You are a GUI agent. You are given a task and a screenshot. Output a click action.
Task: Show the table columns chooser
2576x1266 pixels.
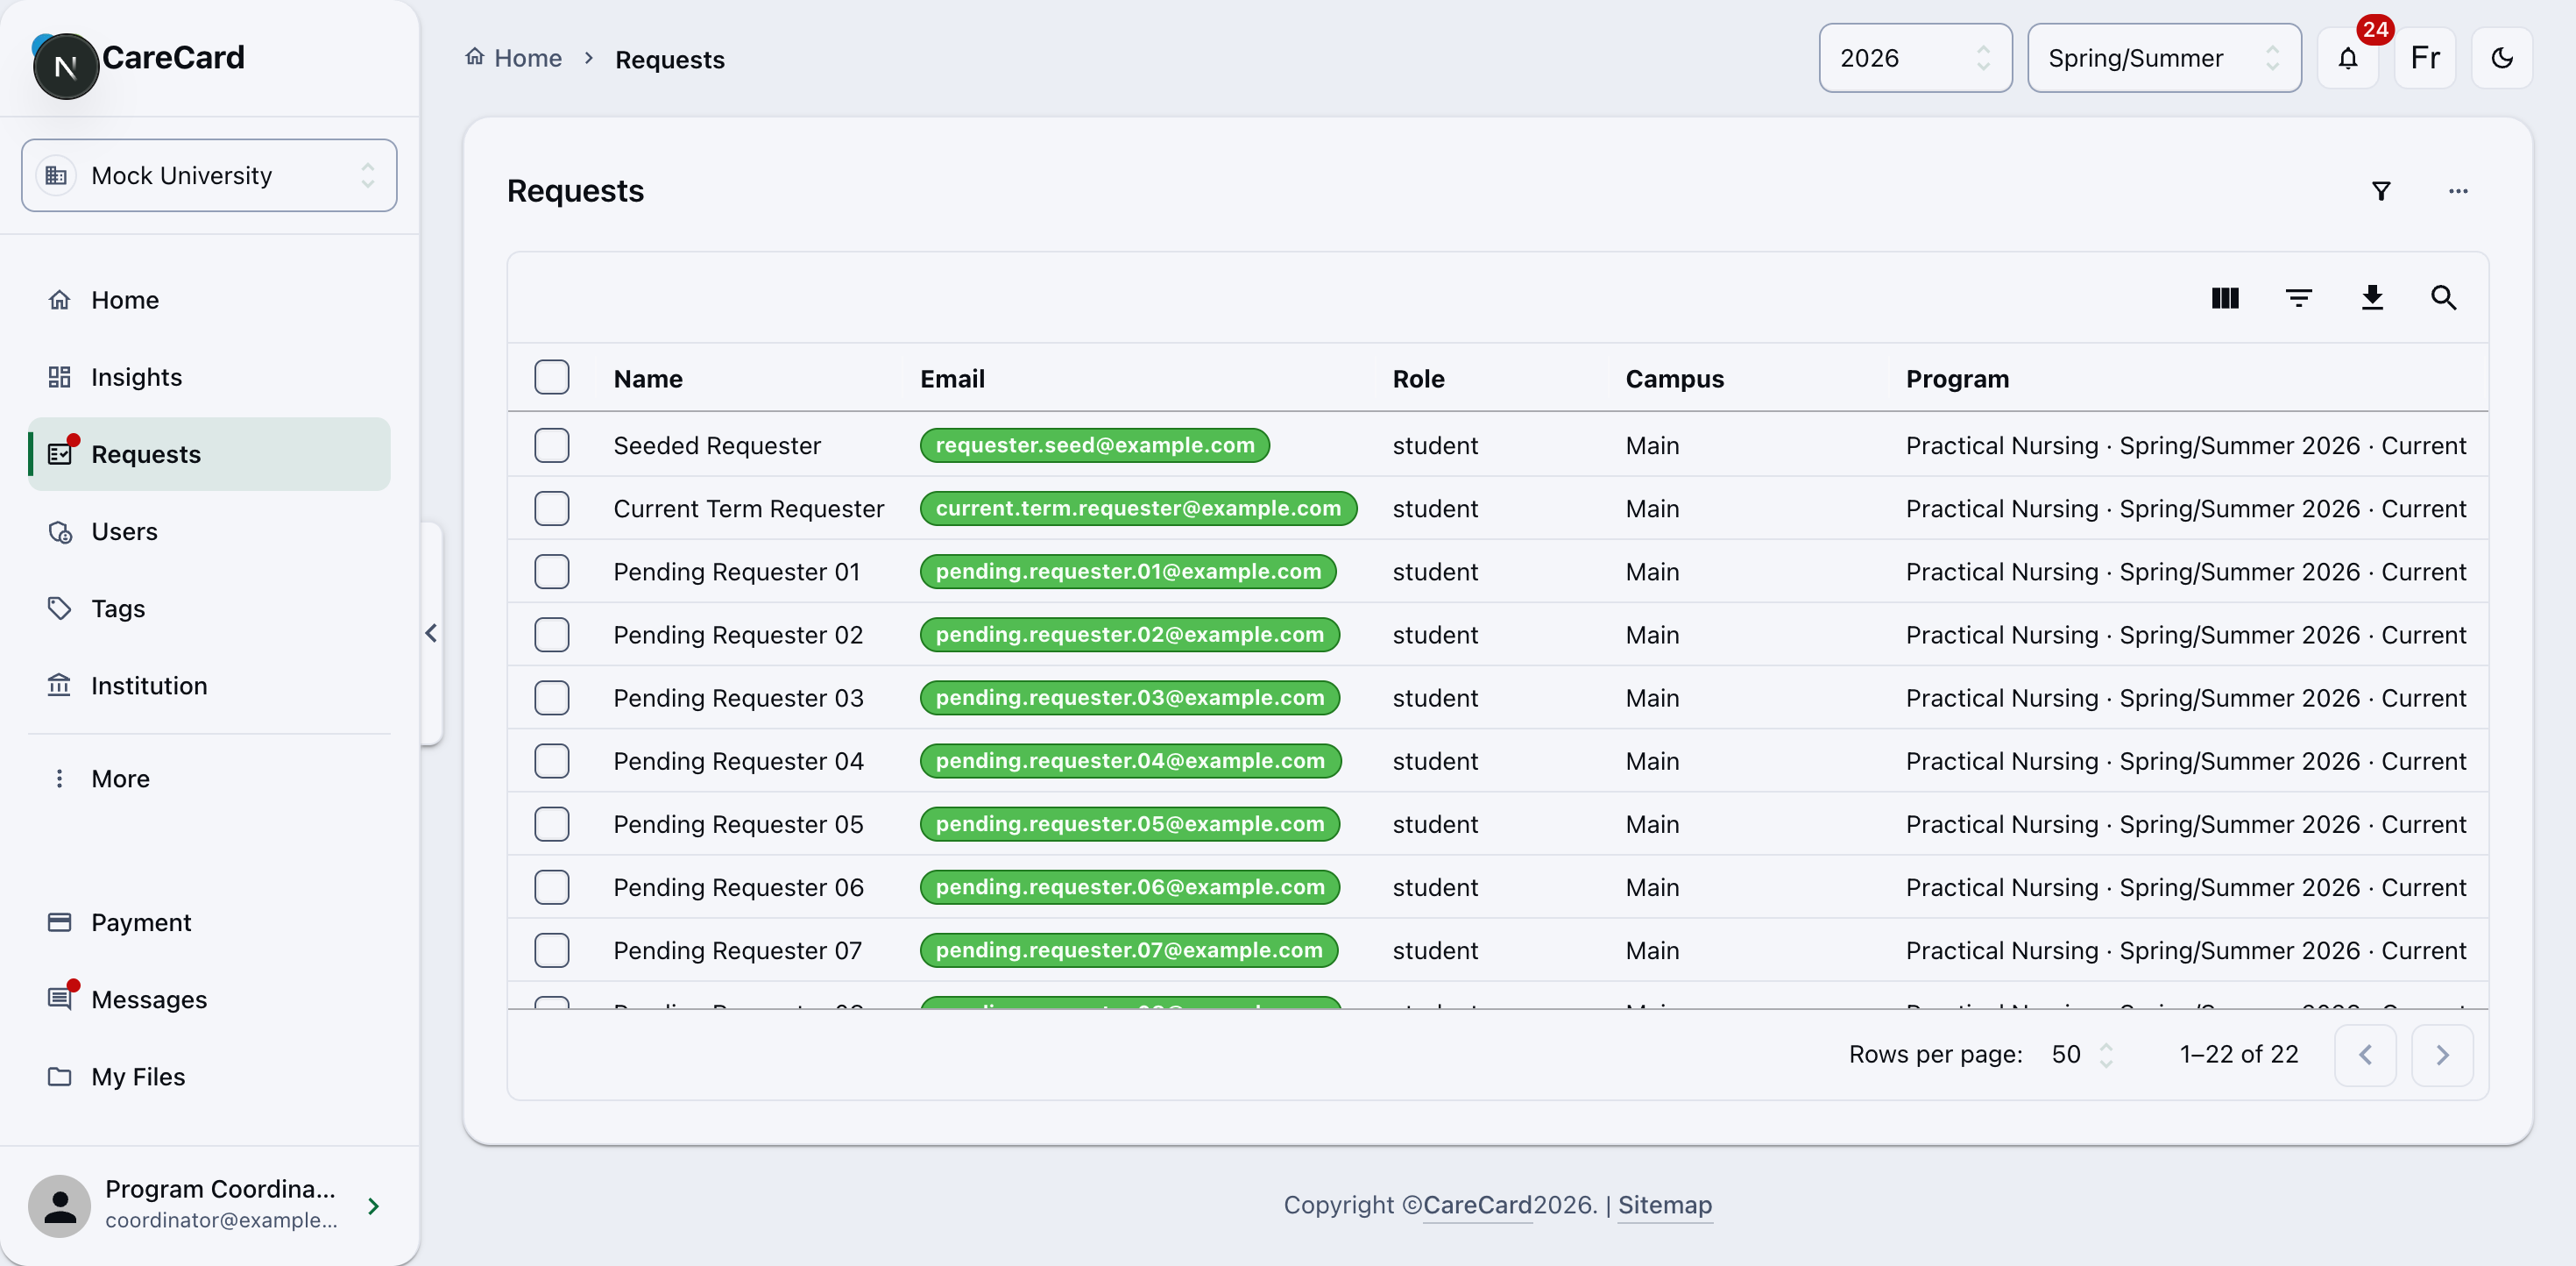coord(2225,297)
